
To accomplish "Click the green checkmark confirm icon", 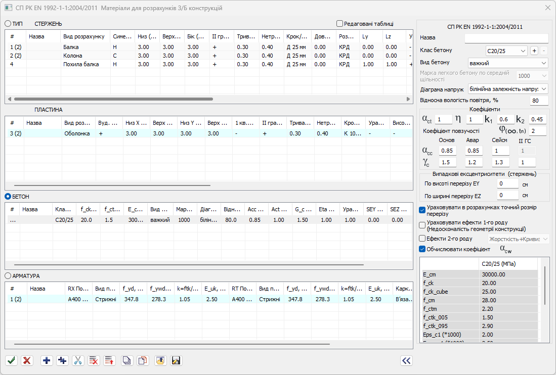I will coord(12,360).
